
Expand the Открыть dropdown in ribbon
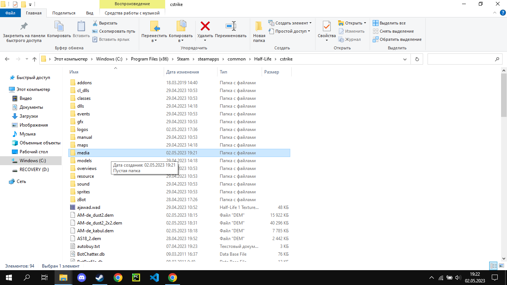[x=352, y=23]
